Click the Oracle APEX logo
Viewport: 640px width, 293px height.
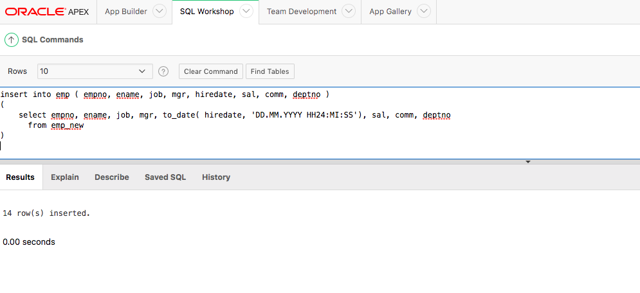(47, 12)
